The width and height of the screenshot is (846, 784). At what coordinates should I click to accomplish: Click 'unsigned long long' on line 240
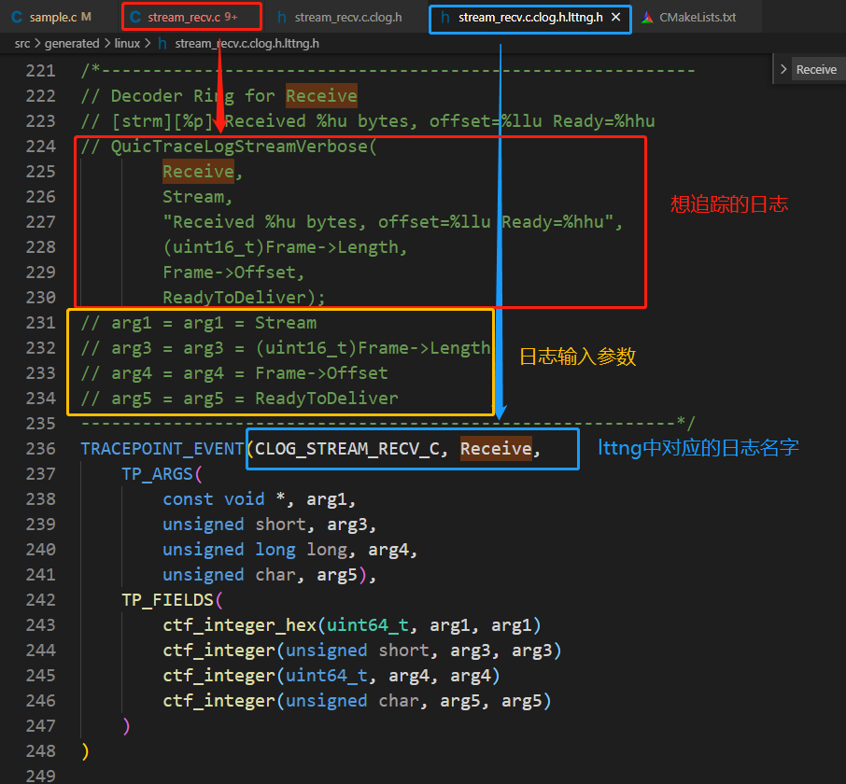click(x=255, y=550)
